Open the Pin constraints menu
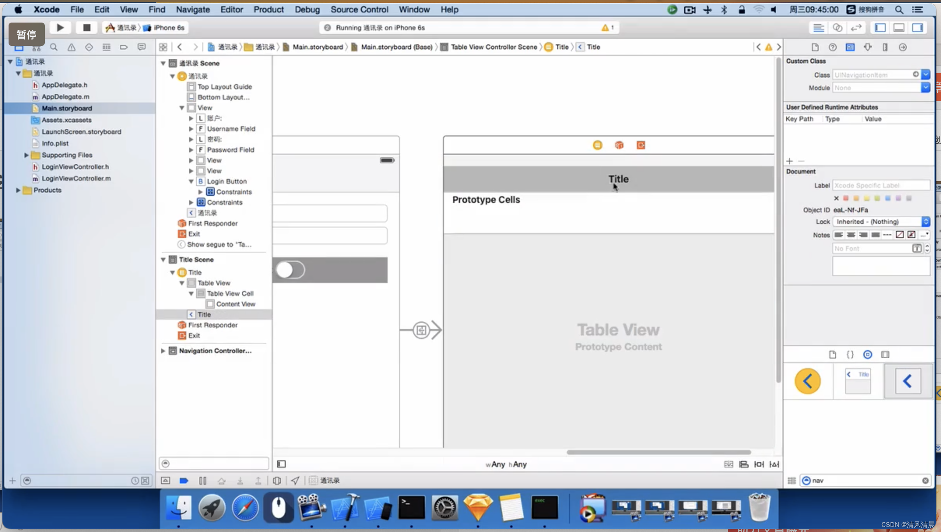The width and height of the screenshot is (941, 532). (x=759, y=464)
